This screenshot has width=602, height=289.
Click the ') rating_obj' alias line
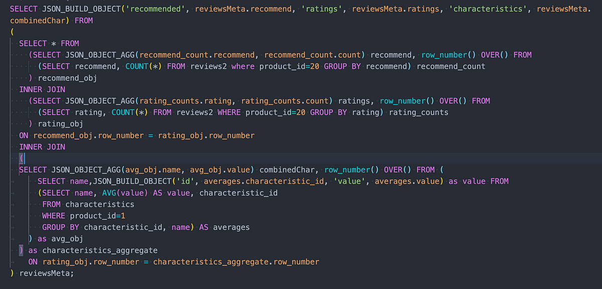click(x=56, y=124)
